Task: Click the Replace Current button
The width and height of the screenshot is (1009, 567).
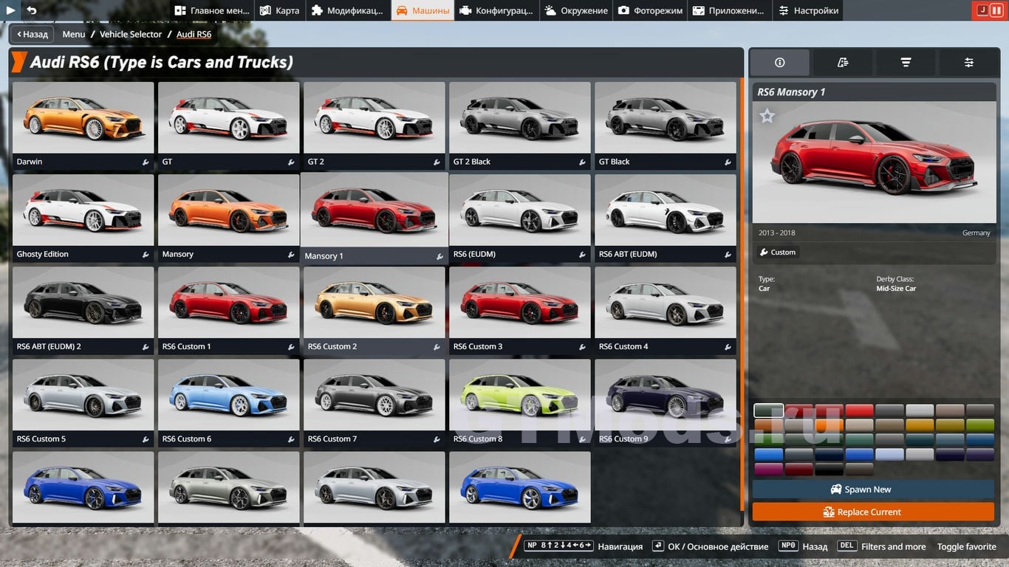Action: point(873,512)
